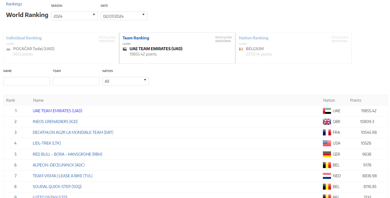Click the points value 8836.98

pyautogui.click(x=370, y=176)
